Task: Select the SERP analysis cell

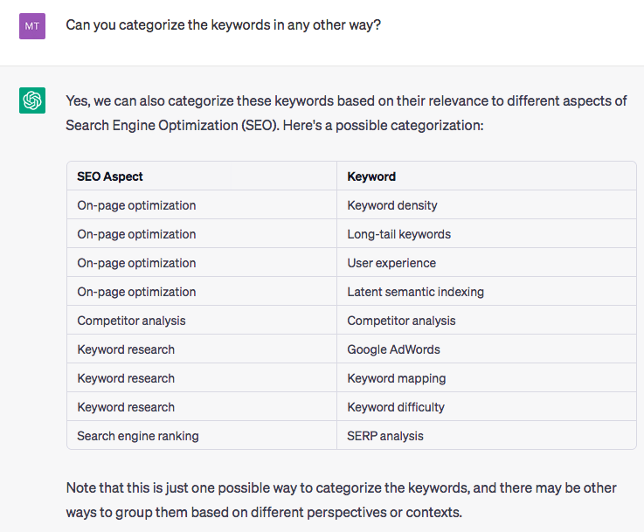Action: (487, 436)
